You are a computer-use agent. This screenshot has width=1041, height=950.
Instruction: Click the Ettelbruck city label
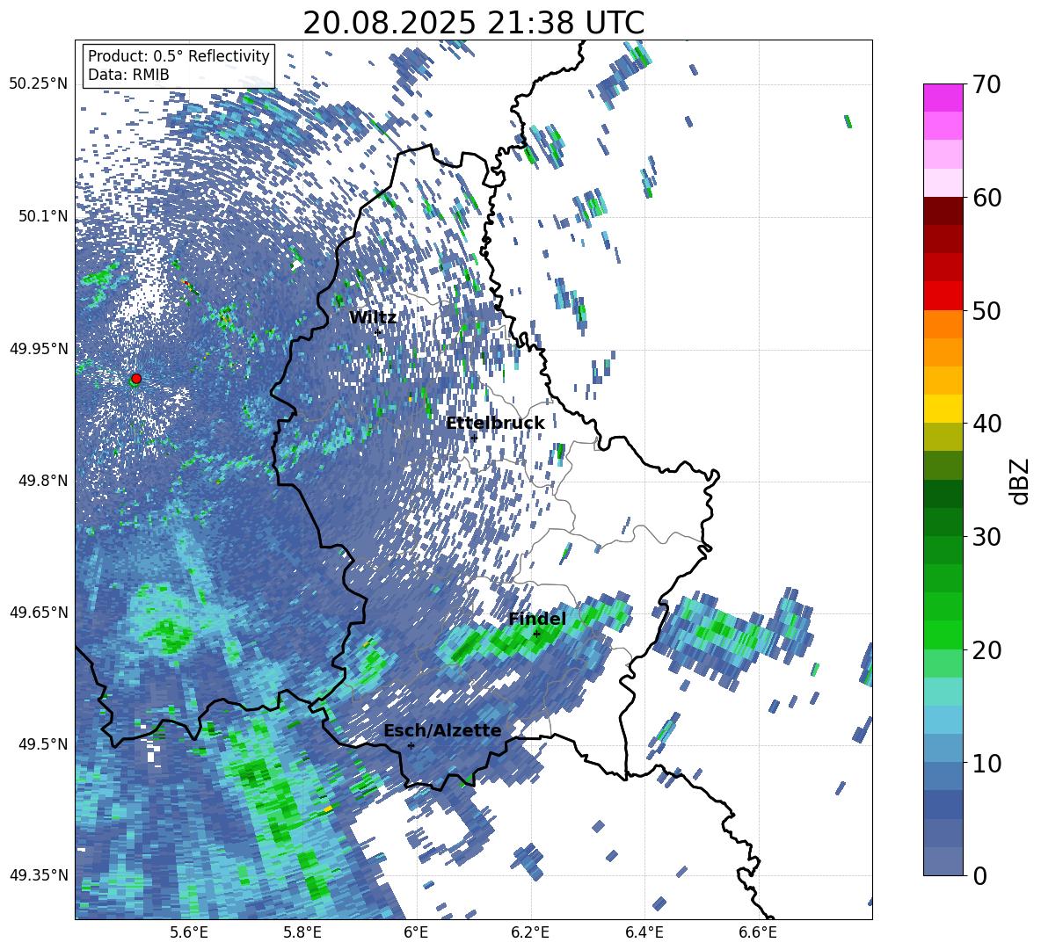pos(495,424)
